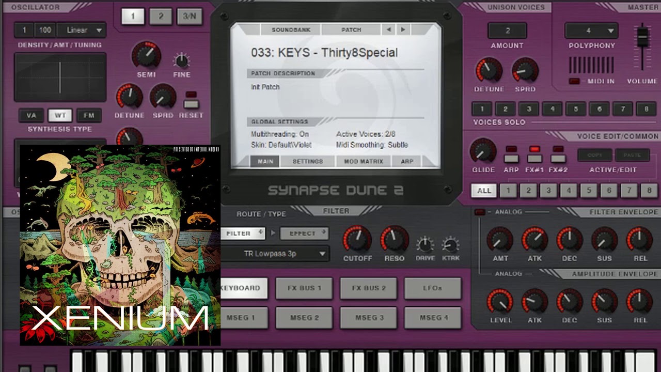Viewport: 661px width, 372px height.
Task: Click the unison Detune knob
Action: tap(488, 70)
